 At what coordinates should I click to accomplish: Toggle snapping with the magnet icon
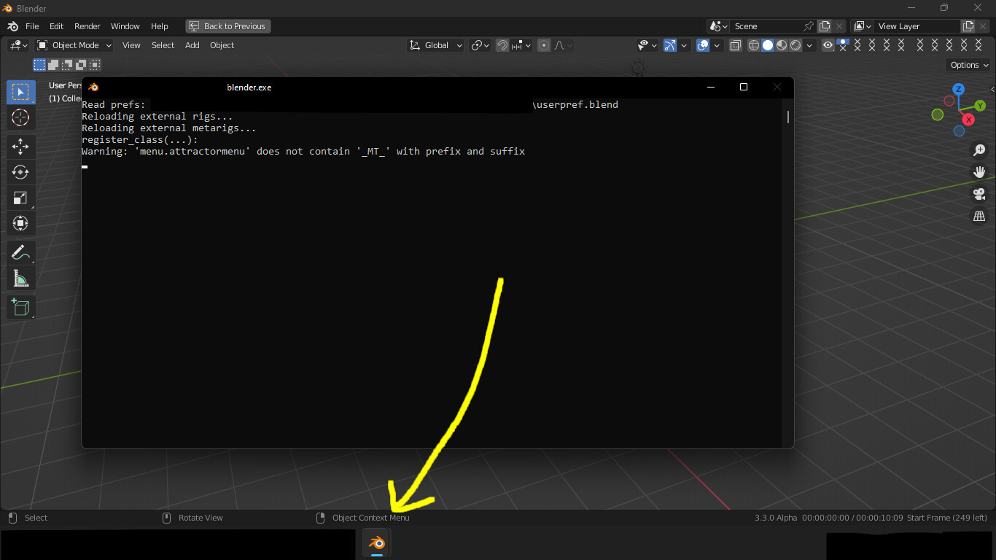coord(502,45)
